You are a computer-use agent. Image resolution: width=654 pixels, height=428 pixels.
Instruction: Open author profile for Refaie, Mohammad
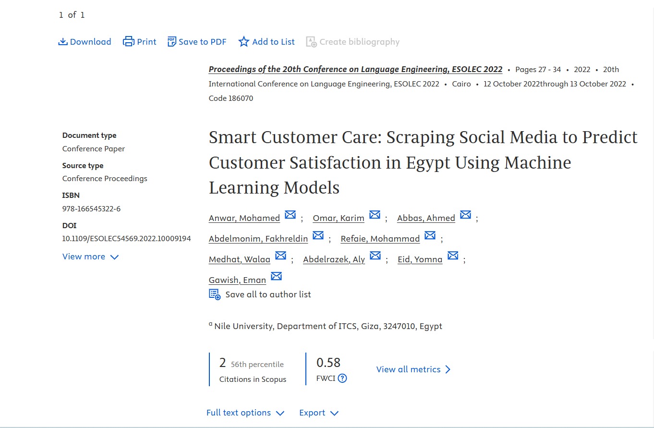(x=380, y=239)
